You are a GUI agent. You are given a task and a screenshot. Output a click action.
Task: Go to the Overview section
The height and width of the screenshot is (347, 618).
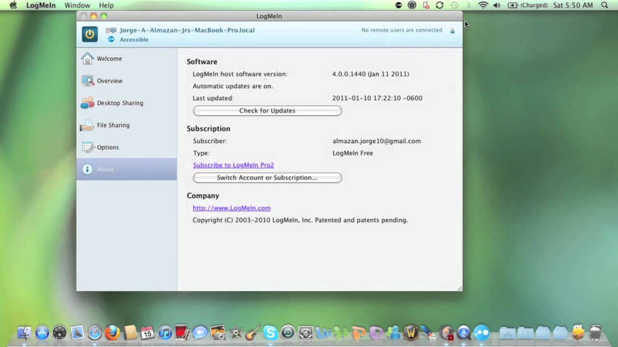click(126, 81)
